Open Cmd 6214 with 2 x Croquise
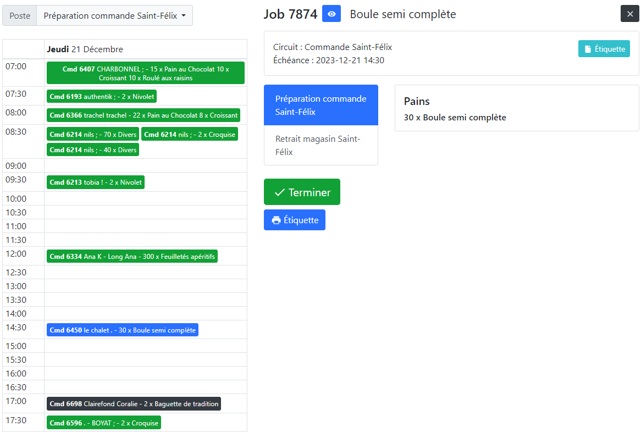Screen dimensions: 641x432 189,135
